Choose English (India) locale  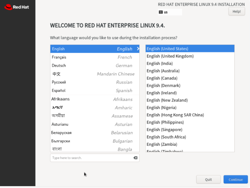[x=190, y=63]
